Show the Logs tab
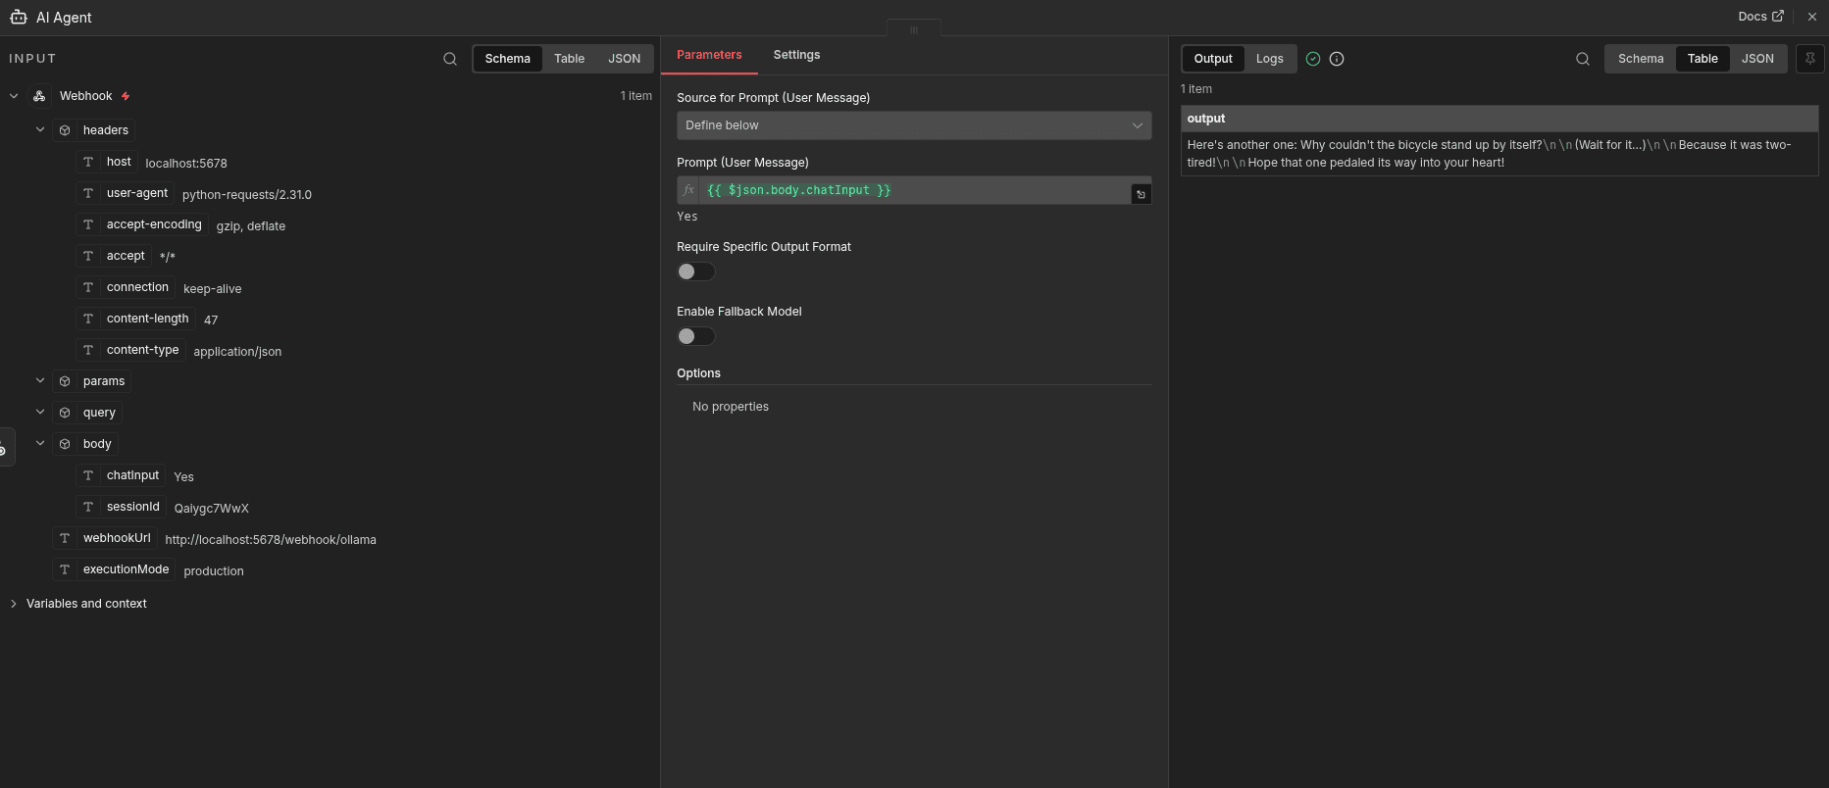The width and height of the screenshot is (1829, 788). click(x=1269, y=59)
